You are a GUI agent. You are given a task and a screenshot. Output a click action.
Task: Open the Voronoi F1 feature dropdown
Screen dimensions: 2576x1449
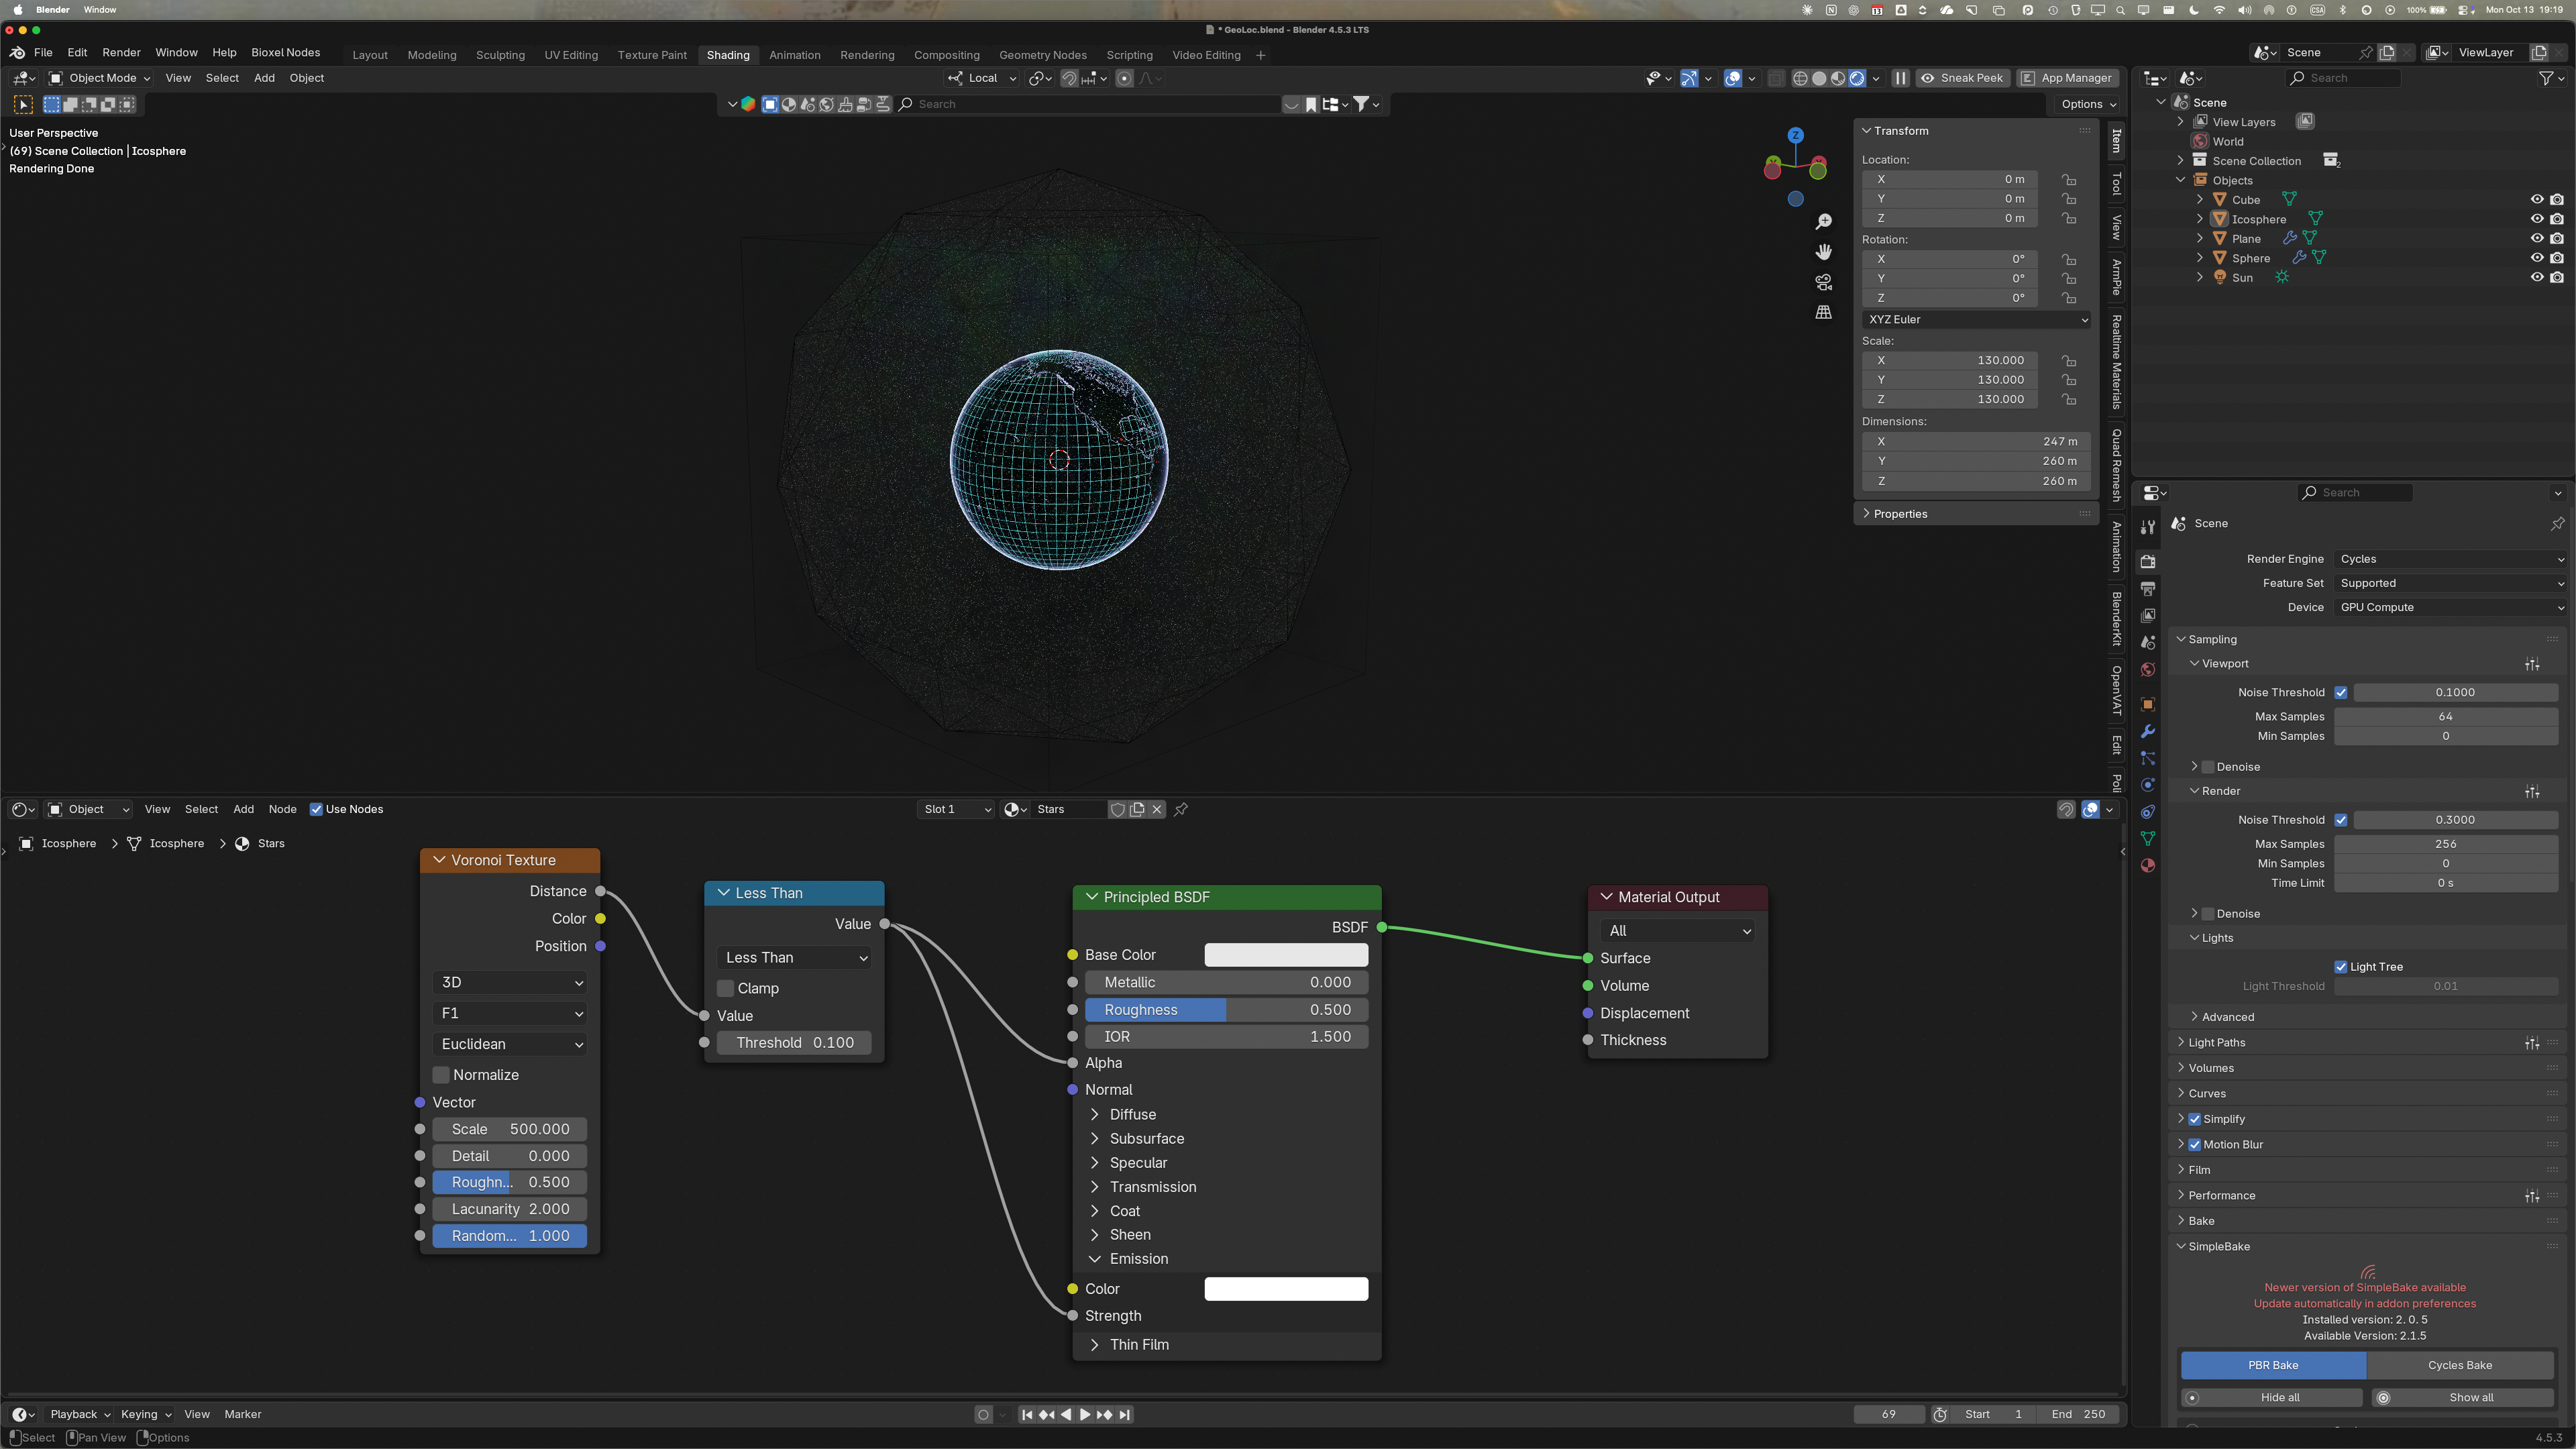(511, 1013)
